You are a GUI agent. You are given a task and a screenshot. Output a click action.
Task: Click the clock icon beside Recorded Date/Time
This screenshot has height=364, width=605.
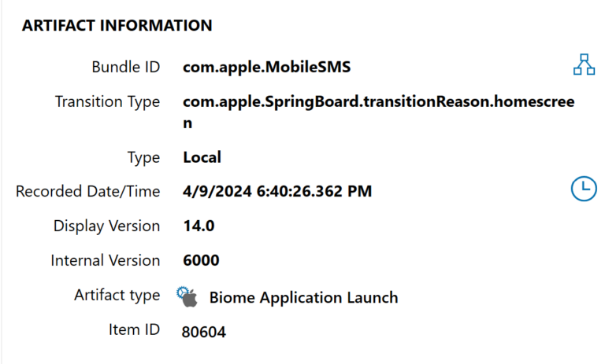pos(583,189)
